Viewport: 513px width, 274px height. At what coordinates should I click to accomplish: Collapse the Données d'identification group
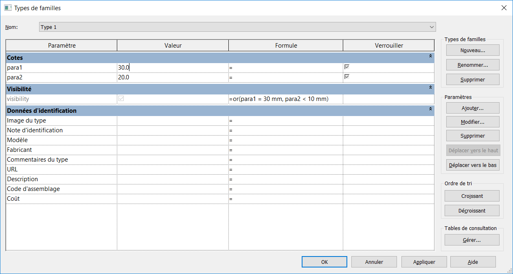pos(430,110)
